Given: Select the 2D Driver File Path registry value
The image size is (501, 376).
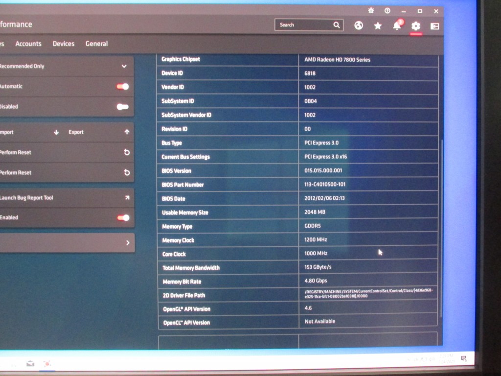Looking at the screenshot, I should (x=369, y=293).
